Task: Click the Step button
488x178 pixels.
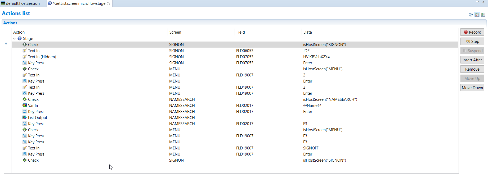Action: point(472,41)
